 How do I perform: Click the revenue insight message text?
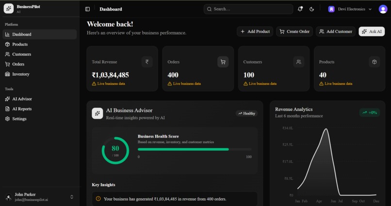click(165, 199)
